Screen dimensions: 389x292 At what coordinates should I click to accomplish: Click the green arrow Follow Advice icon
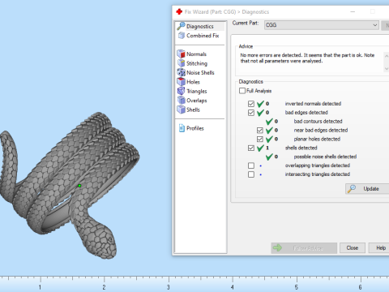[277, 247]
